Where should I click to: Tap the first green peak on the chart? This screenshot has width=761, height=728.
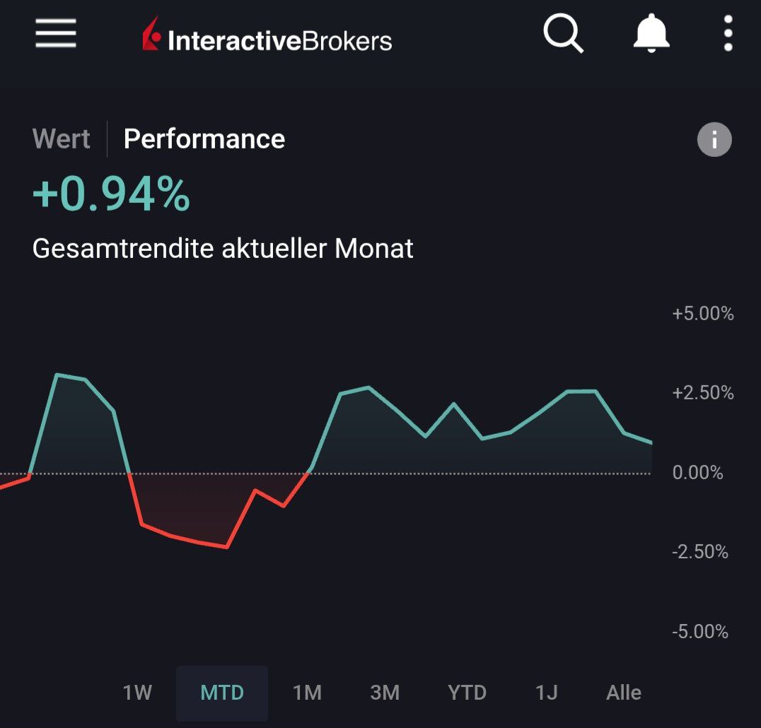[57, 375]
